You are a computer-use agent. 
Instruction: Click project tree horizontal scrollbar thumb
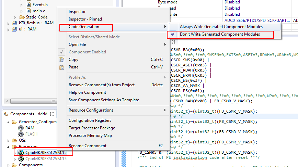click(33, 101)
